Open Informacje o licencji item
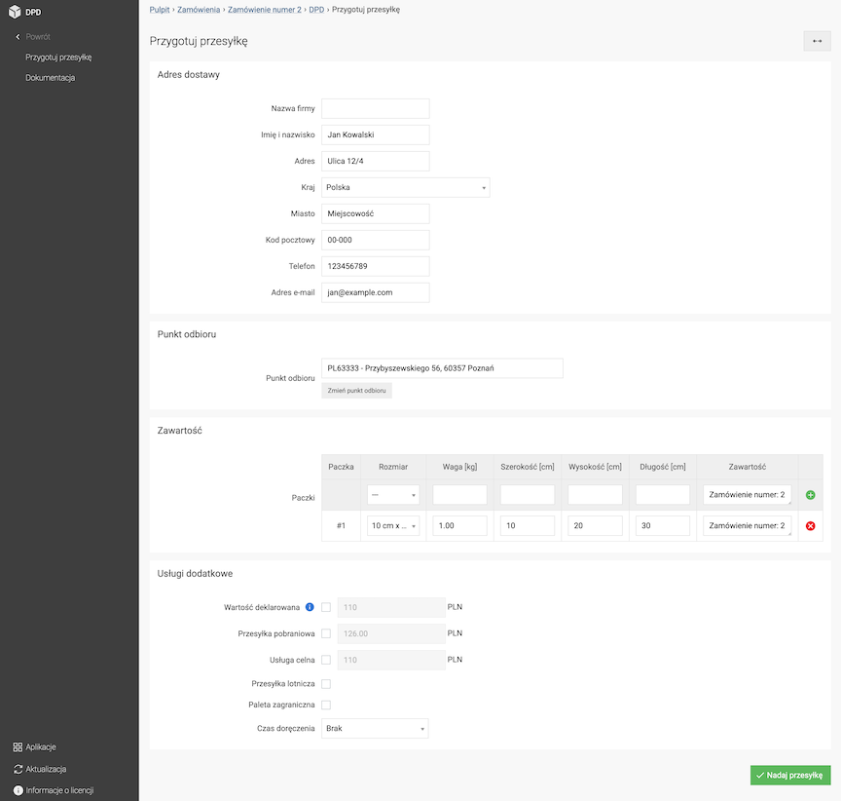 point(59,790)
